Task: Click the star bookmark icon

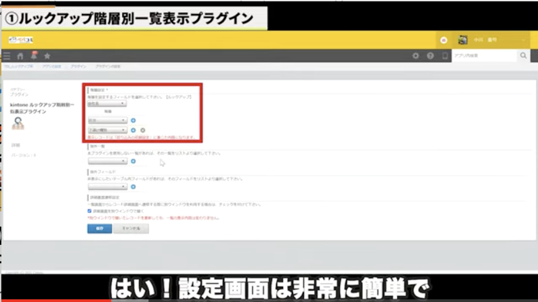Action: (47, 56)
